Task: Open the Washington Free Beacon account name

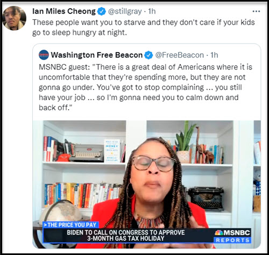Action: pyautogui.click(x=97, y=55)
